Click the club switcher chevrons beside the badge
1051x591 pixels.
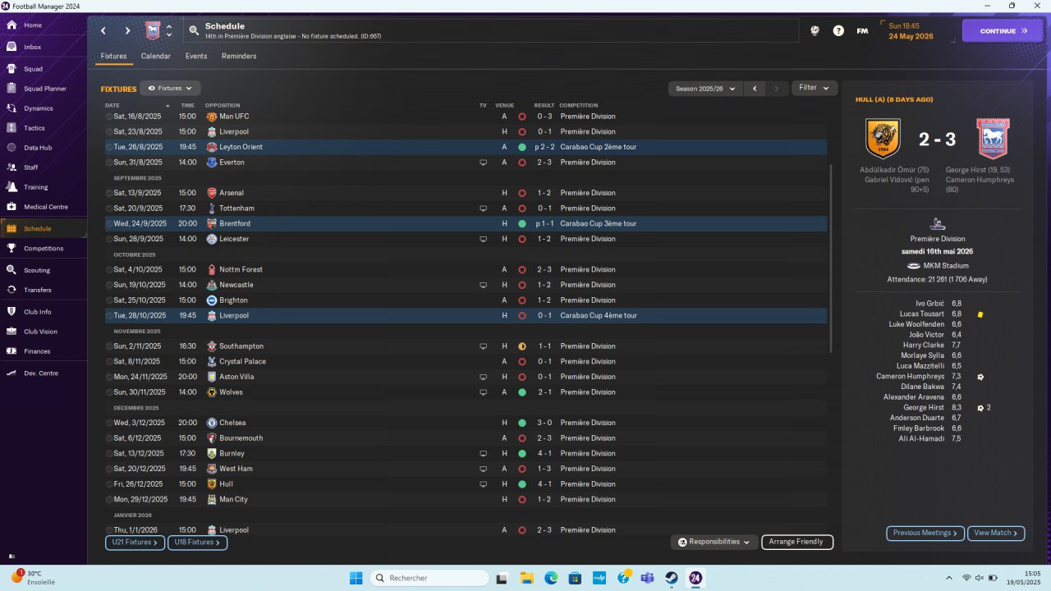click(x=169, y=31)
